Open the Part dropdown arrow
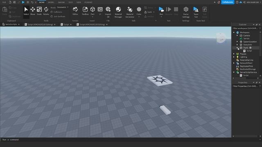262x147 pixels. (x=93, y=17)
